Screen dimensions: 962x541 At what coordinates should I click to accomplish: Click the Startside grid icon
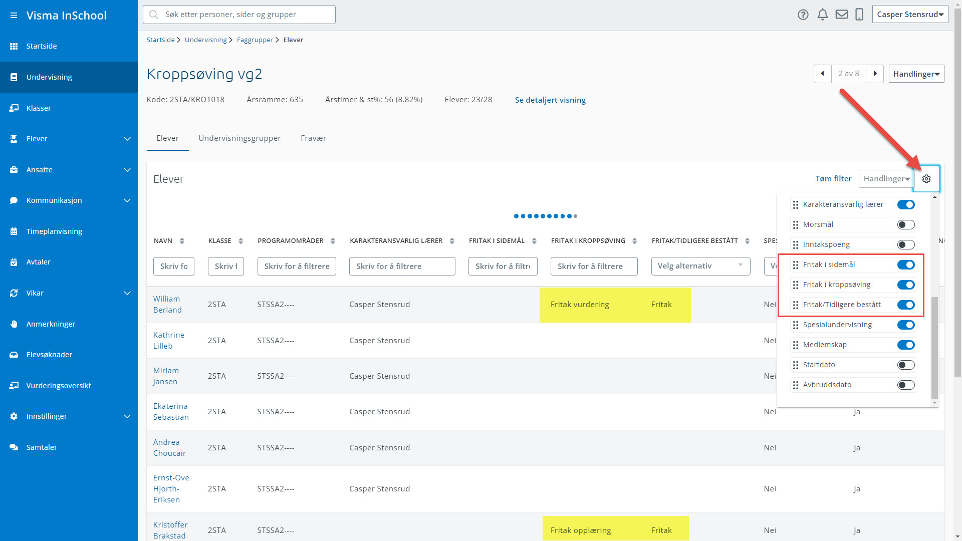(14, 46)
